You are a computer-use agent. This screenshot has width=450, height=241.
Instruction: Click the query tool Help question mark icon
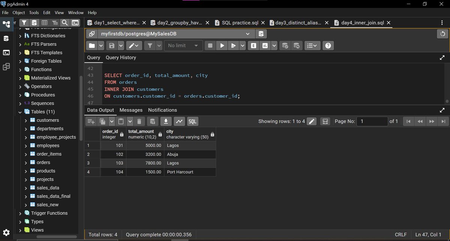click(x=328, y=45)
